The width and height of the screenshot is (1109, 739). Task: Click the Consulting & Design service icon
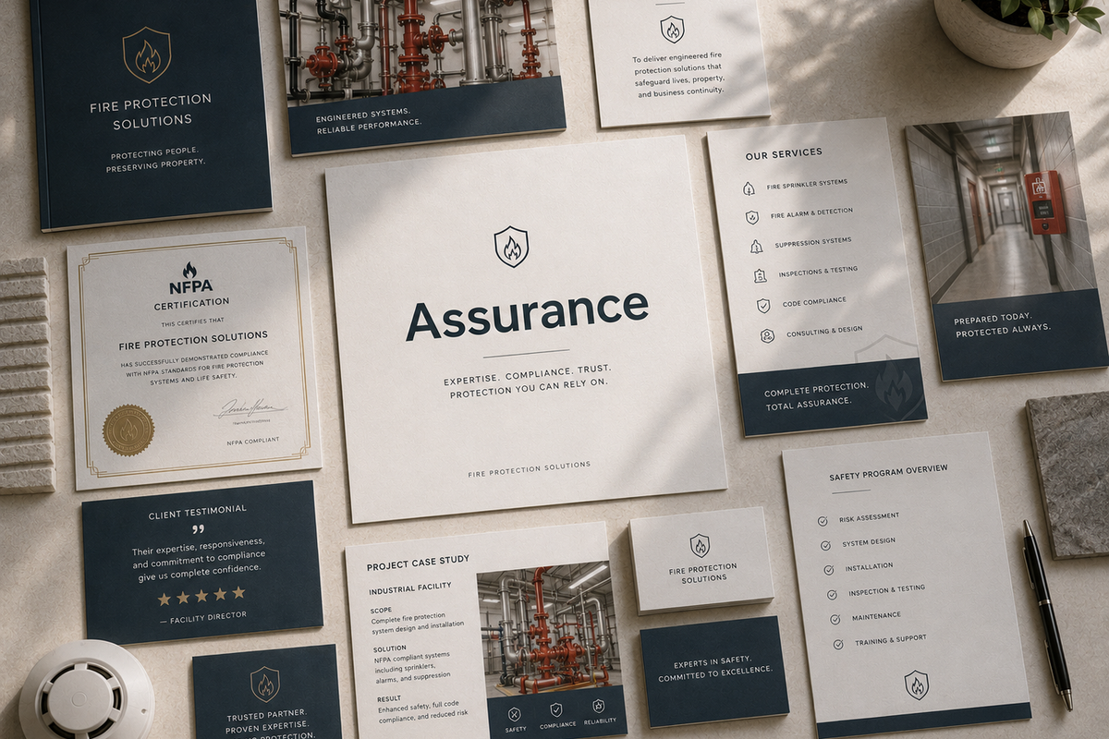point(767,335)
